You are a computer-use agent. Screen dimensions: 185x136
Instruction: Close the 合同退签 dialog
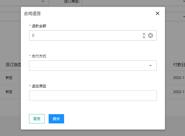[x=157, y=13]
